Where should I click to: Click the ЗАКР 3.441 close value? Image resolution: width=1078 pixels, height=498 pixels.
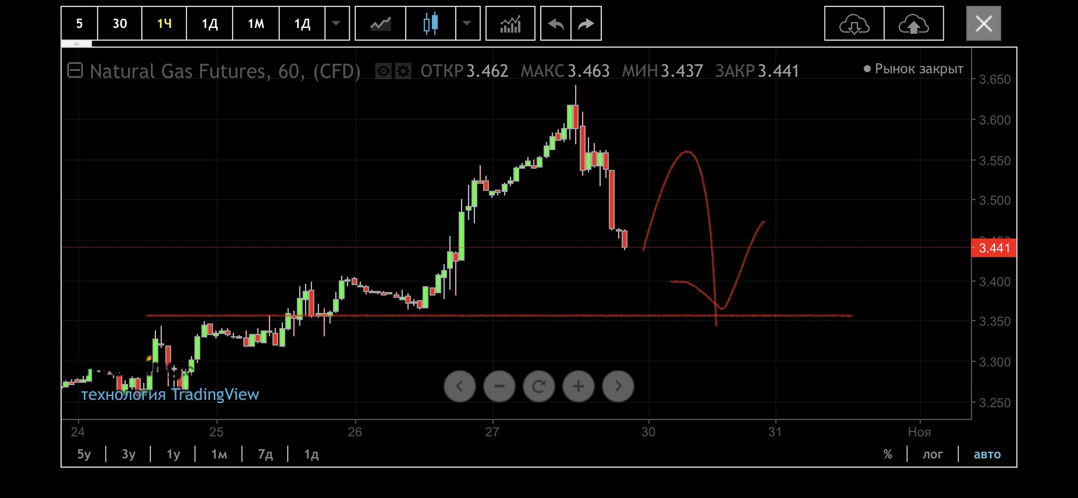point(757,71)
